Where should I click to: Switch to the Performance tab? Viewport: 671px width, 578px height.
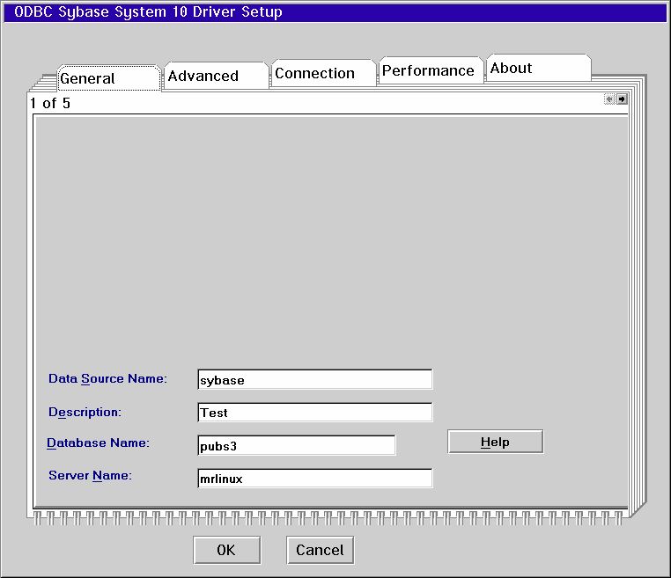pos(431,70)
